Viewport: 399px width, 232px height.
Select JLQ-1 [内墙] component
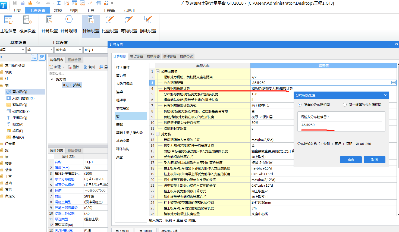click(x=72, y=85)
